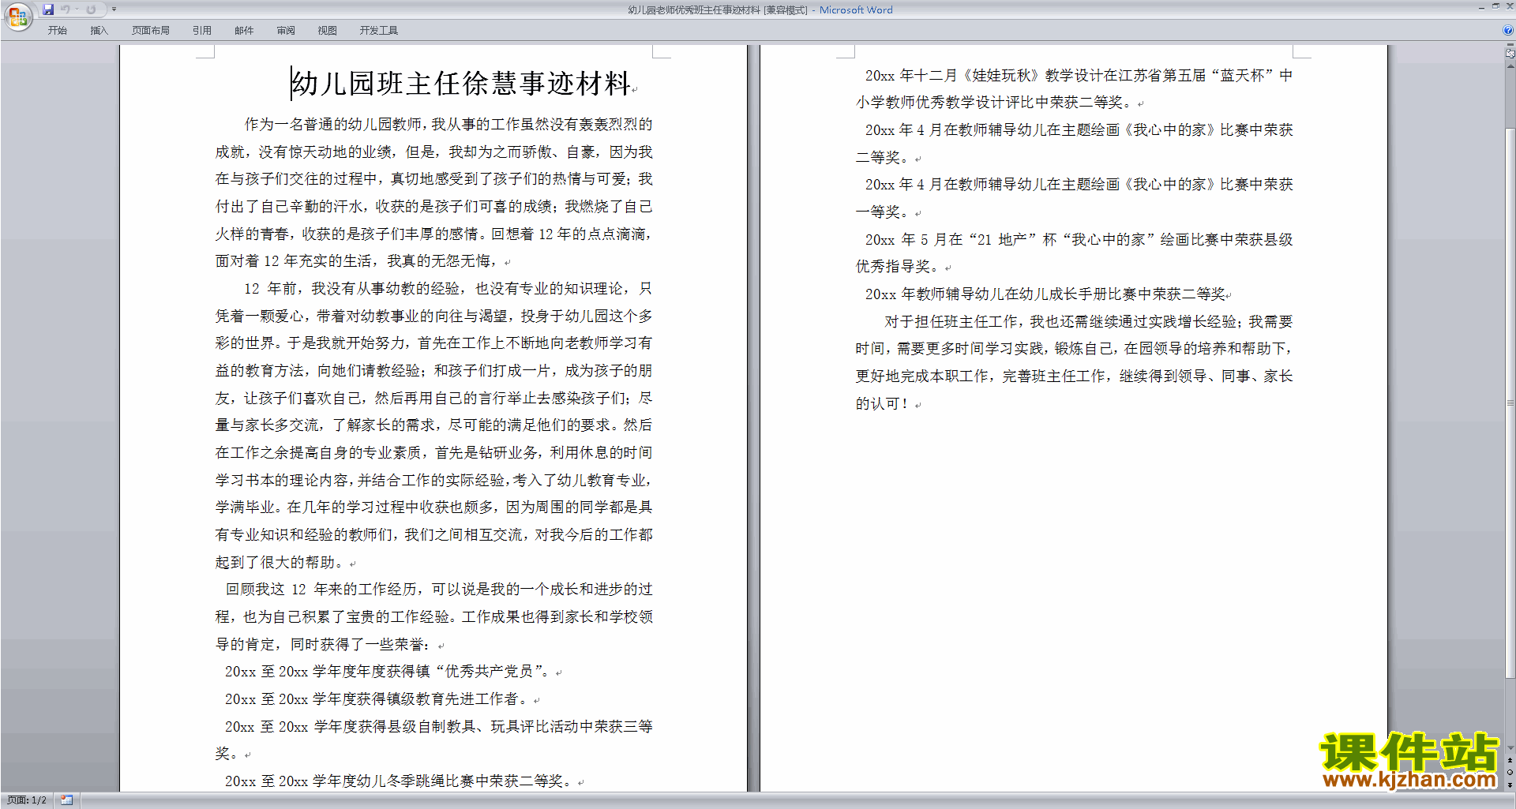Image resolution: width=1516 pixels, height=809 pixels.
Task: Switch to 视图 ribbon tab
Action: [x=328, y=31]
